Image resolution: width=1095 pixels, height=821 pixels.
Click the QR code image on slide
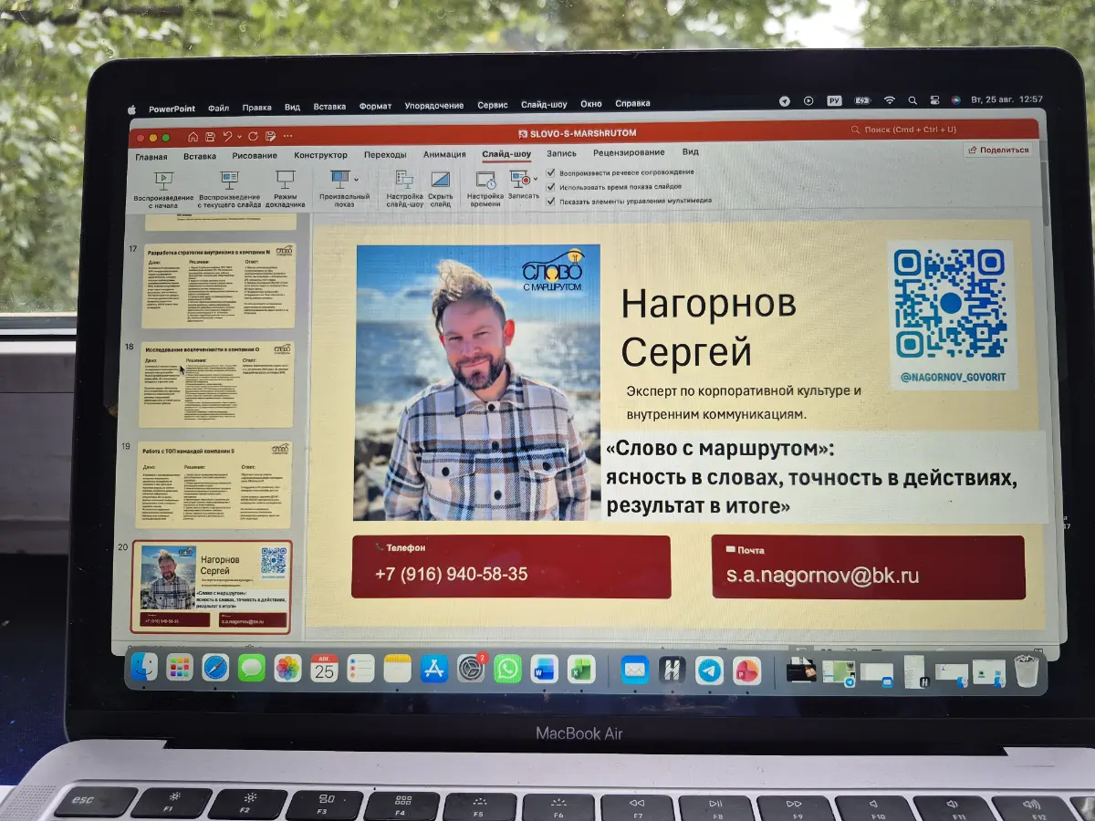(950, 302)
